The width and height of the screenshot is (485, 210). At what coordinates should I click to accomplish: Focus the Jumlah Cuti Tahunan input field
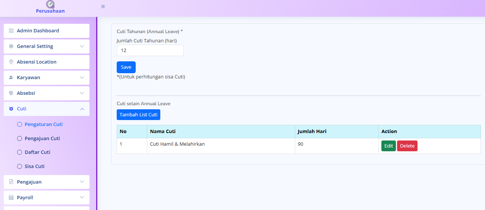(x=150, y=51)
